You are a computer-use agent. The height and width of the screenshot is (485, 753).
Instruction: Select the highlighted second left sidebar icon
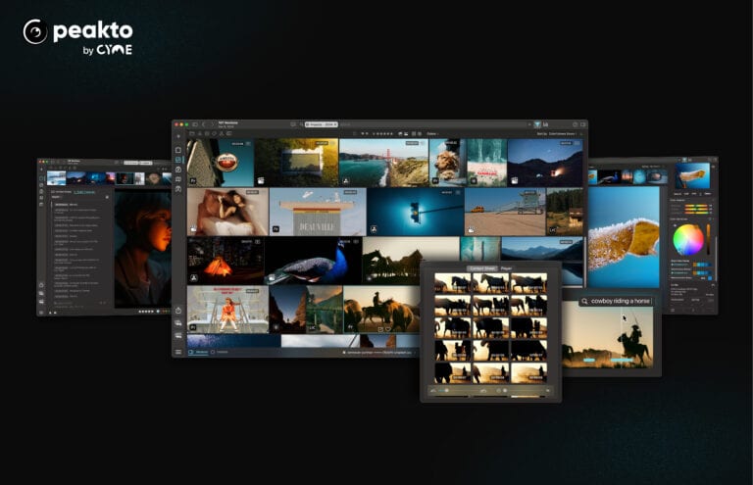[178, 160]
